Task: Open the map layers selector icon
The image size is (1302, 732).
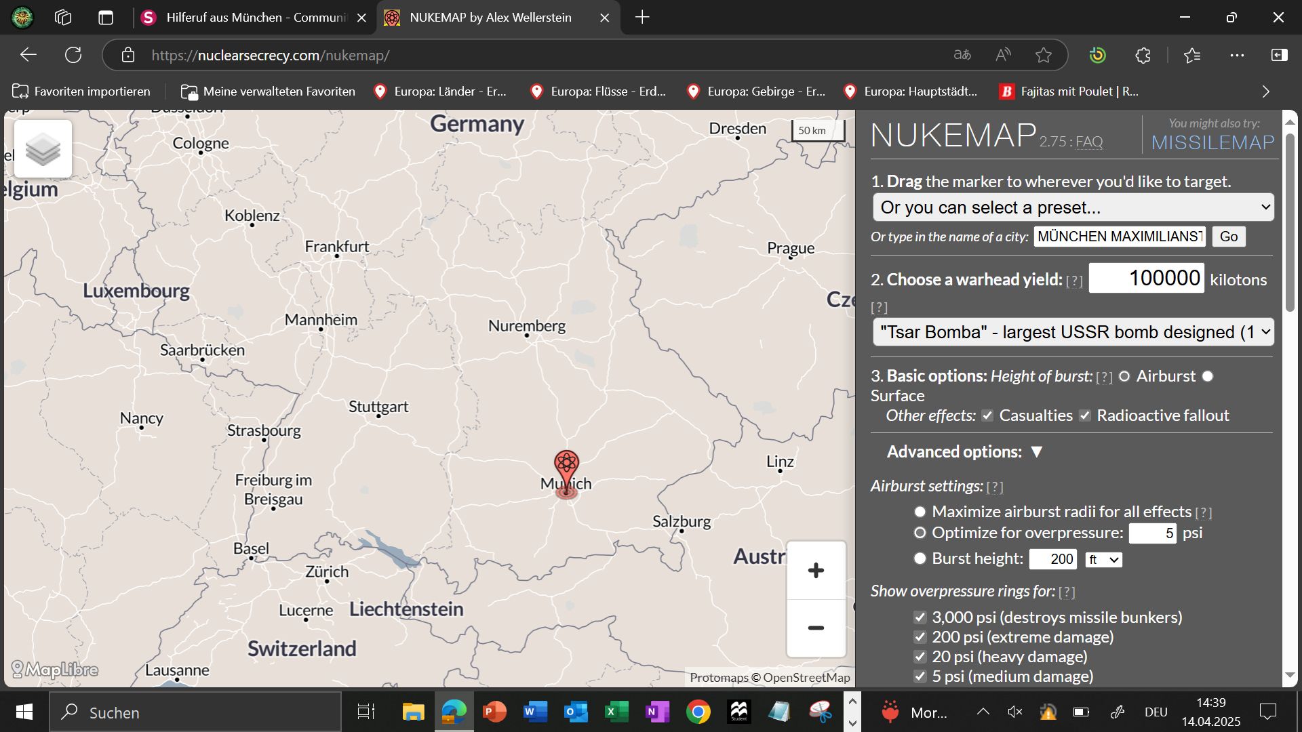Action: tap(43, 149)
